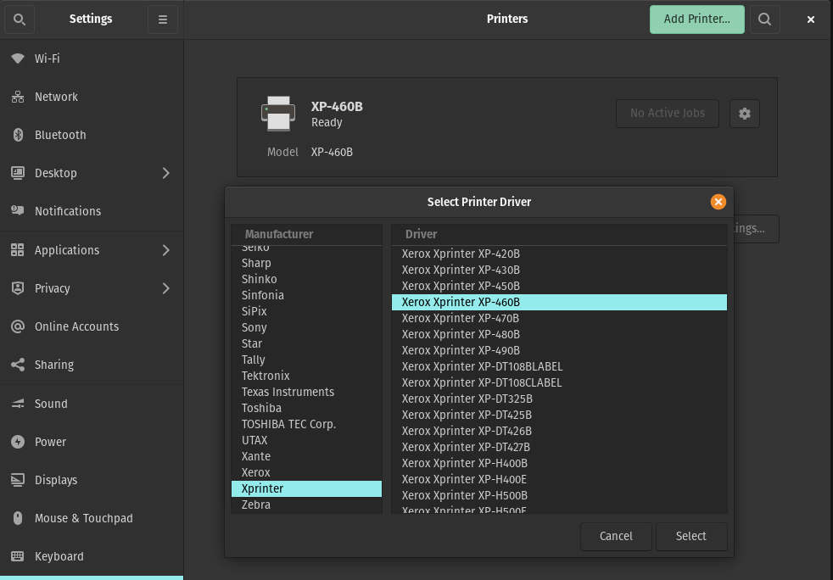
Task: Select Xprinter manufacturer row
Action: click(x=306, y=488)
